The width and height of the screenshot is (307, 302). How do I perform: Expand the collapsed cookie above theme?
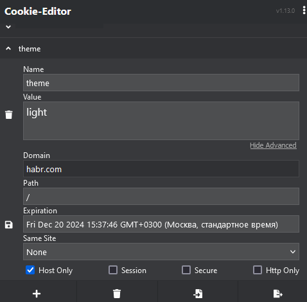click(8, 27)
